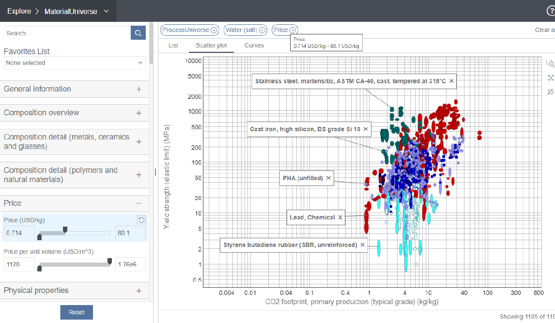Close the Cast iron, high silicon label
The width and height of the screenshot is (555, 323).
[366, 129]
